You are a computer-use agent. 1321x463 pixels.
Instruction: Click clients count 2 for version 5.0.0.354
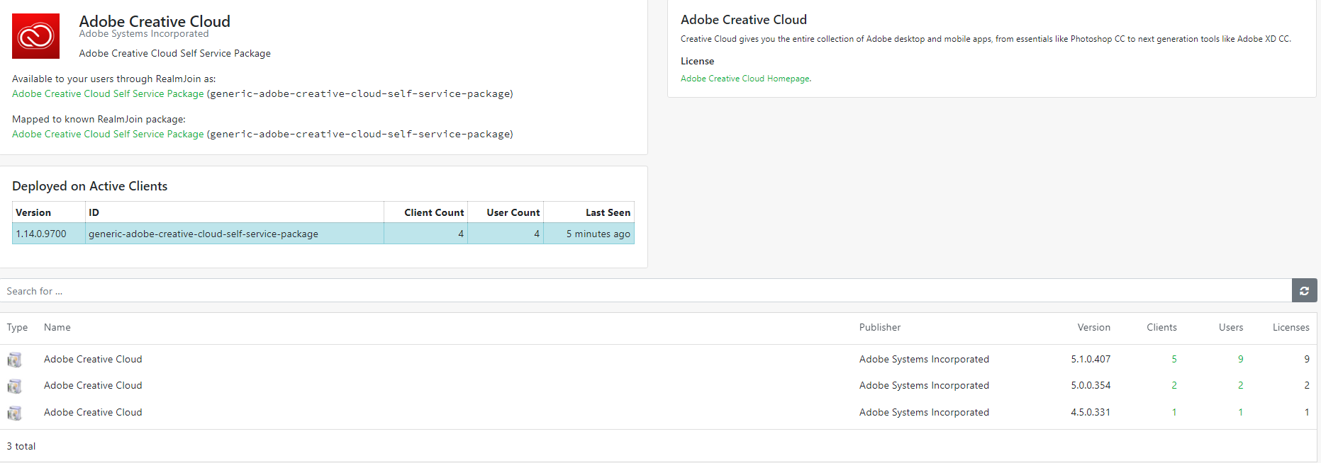pos(1174,385)
